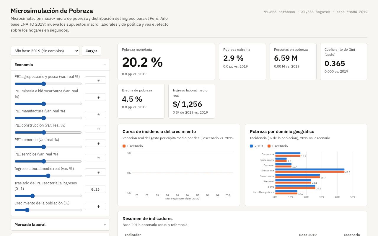The height and width of the screenshot is (236, 378).
Task: Expand the Mercado laboral section
Action: coord(60,224)
